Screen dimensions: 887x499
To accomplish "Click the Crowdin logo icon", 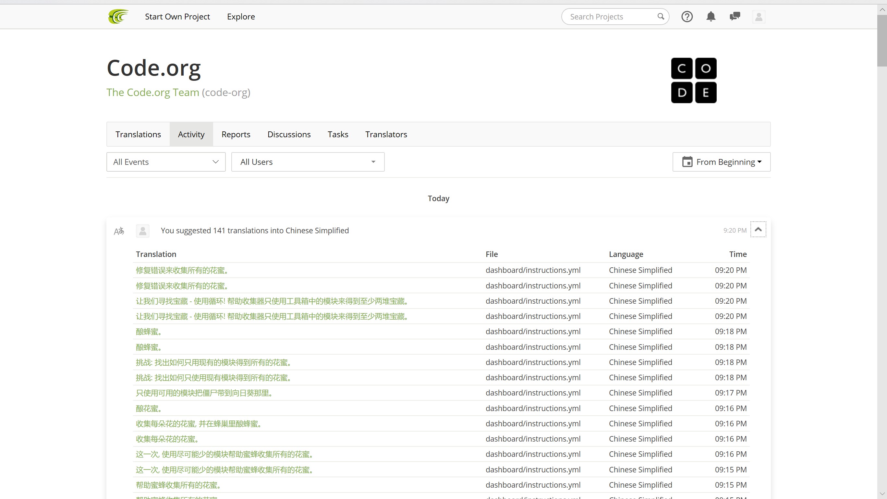I will pos(118,17).
